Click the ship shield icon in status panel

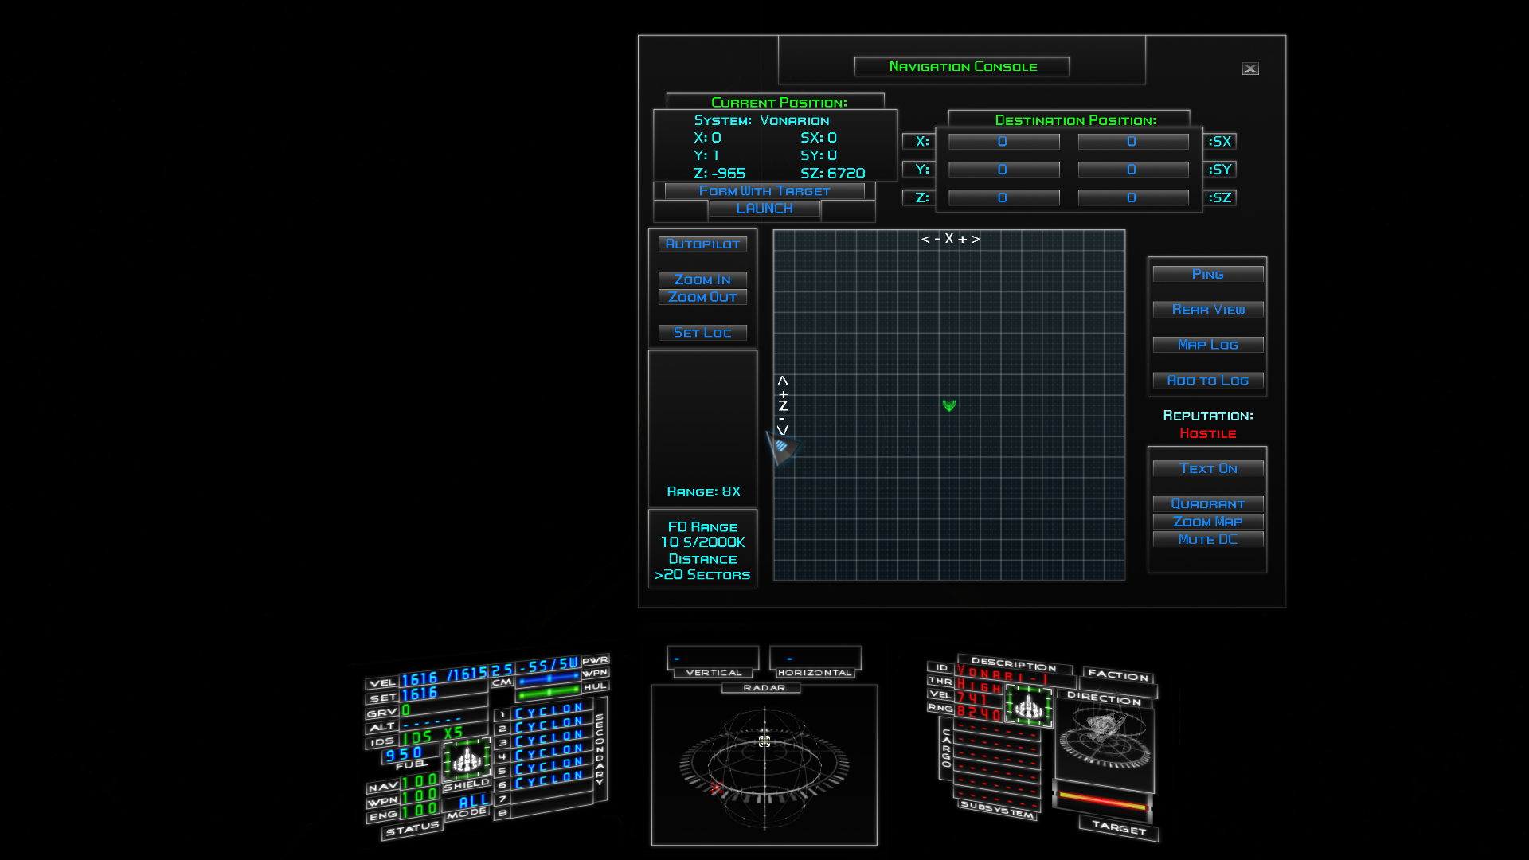click(x=467, y=759)
